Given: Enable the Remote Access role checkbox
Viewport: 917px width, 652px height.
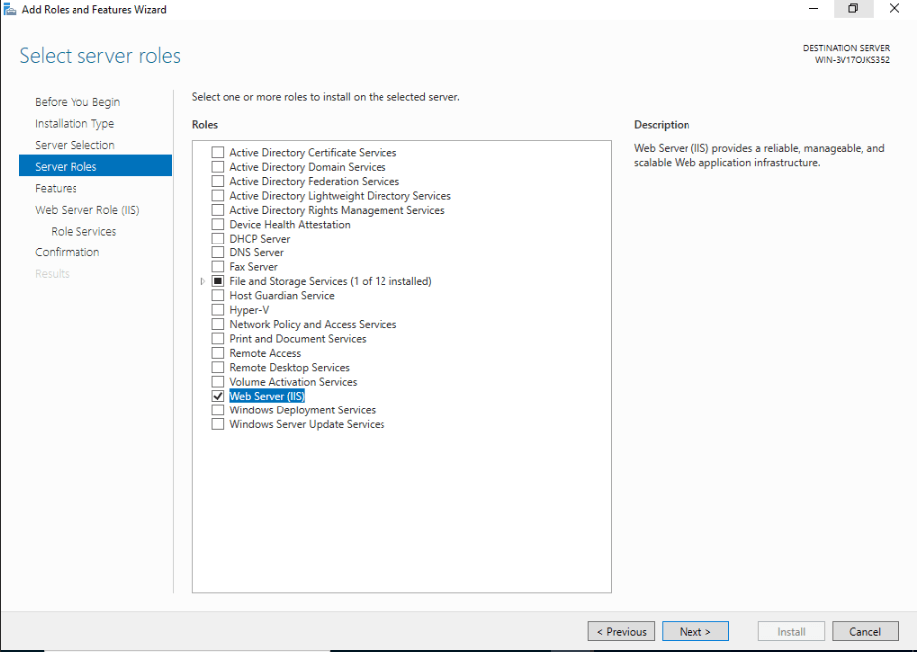Looking at the screenshot, I should pyautogui.click(x=217, y=353).
